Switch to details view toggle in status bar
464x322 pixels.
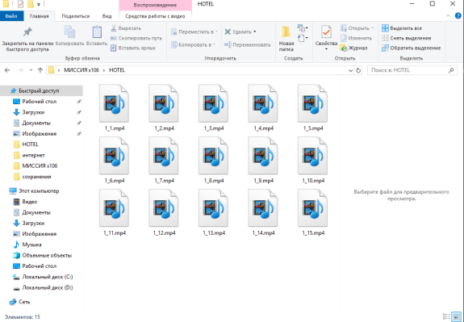446,316
